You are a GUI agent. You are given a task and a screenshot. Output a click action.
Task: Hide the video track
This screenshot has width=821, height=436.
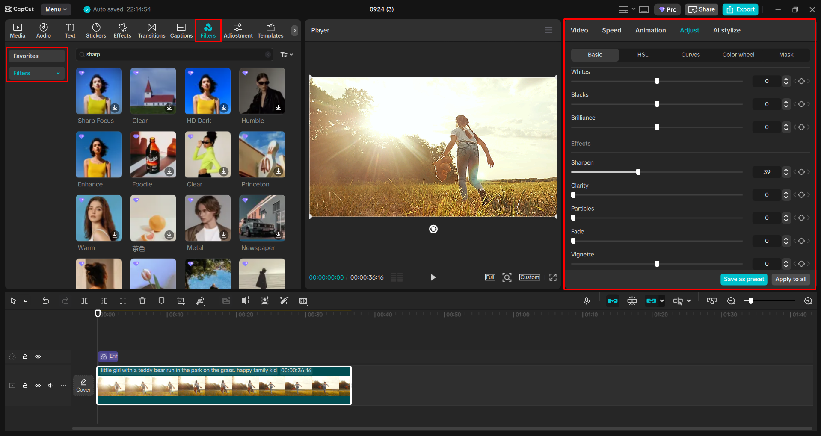38,385
